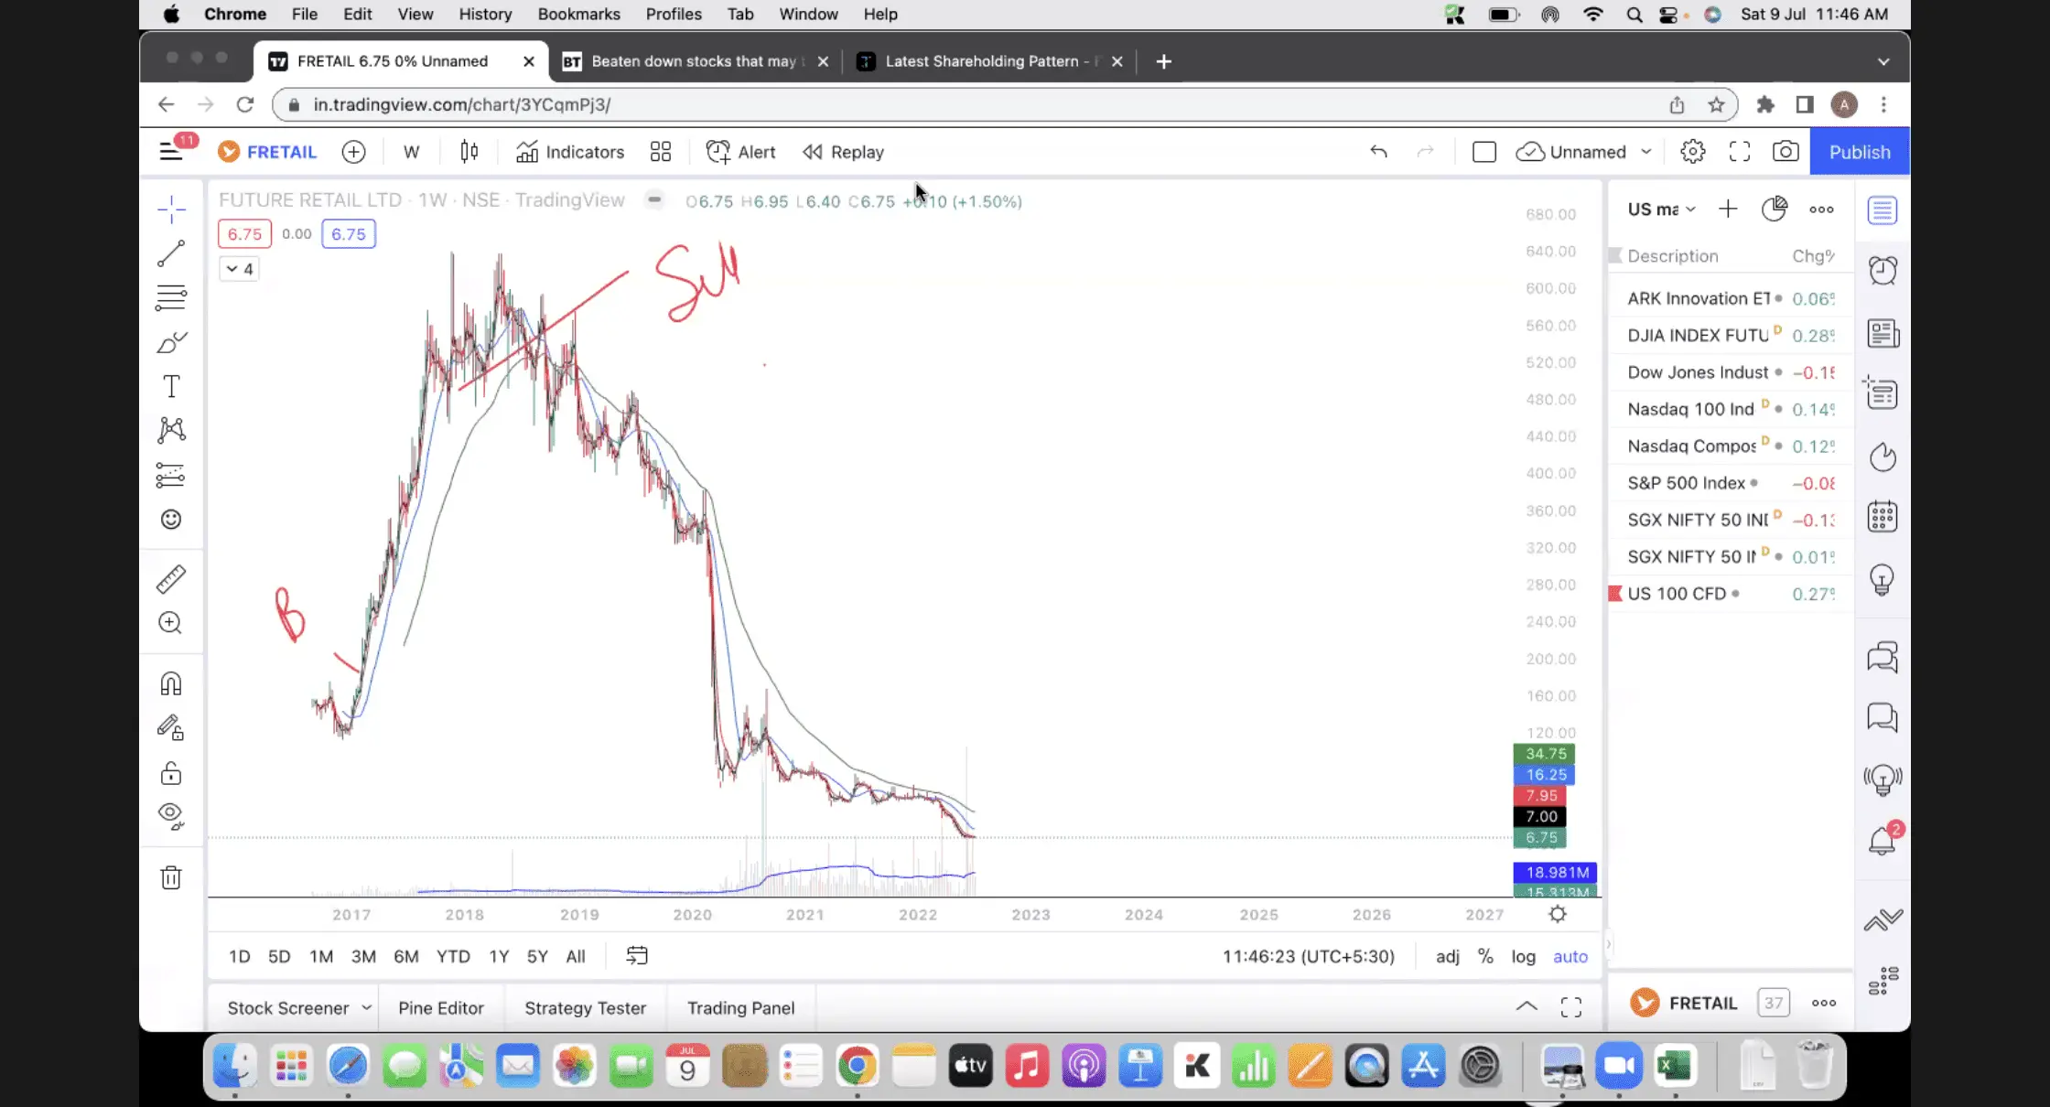Viewport: 2050px width, 1107px height.
Task: Take a chart snapshot with the camera icon
Action: [1785, 152]
